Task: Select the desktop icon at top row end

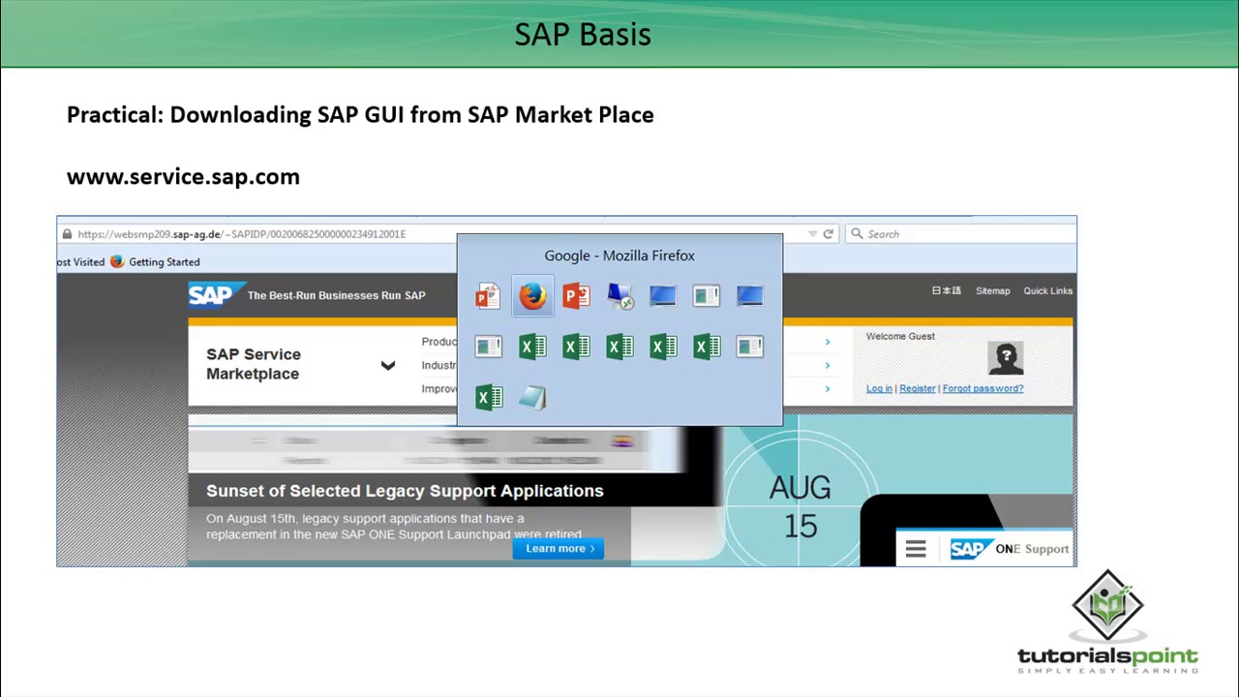Action: coord(750,296)
